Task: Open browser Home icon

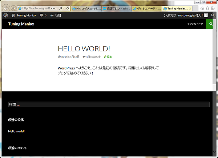Action: tap(202, 8)
